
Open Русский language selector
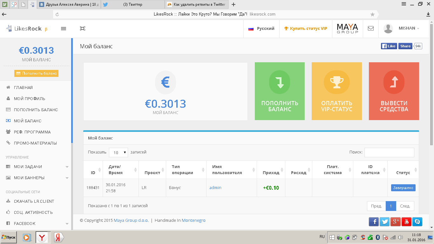click(x=261, y=29)
